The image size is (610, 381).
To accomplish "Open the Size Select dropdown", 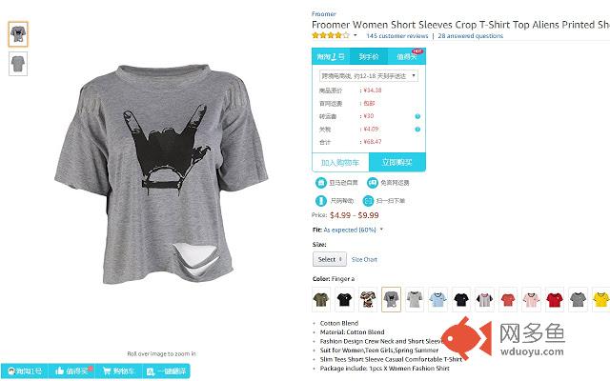I will (330, 259).
